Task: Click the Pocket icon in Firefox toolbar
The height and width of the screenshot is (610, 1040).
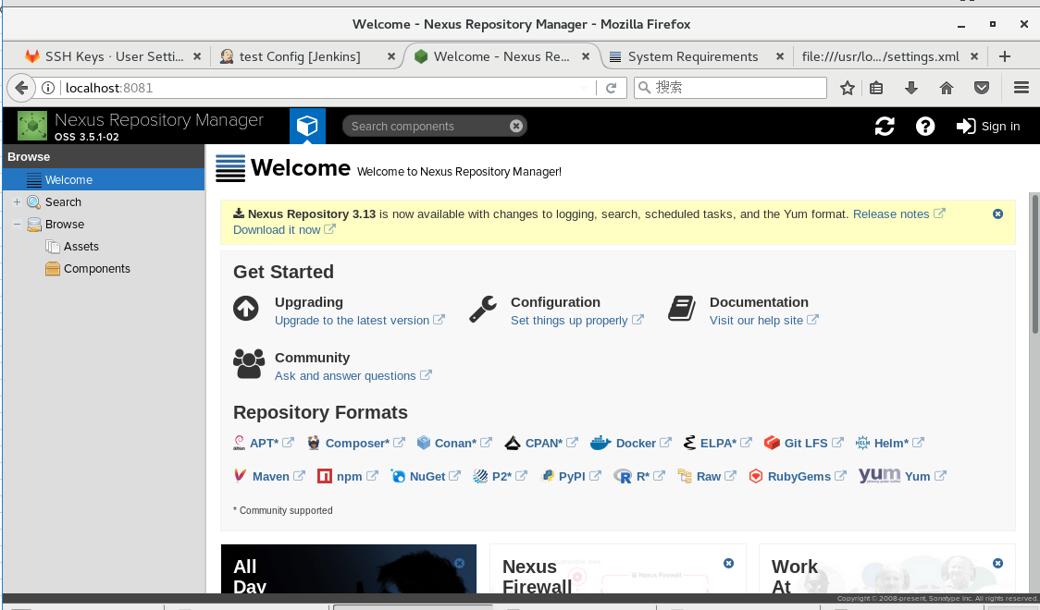Action: pos(982,88)
